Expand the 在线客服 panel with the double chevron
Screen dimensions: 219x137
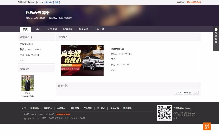(216, 46)
